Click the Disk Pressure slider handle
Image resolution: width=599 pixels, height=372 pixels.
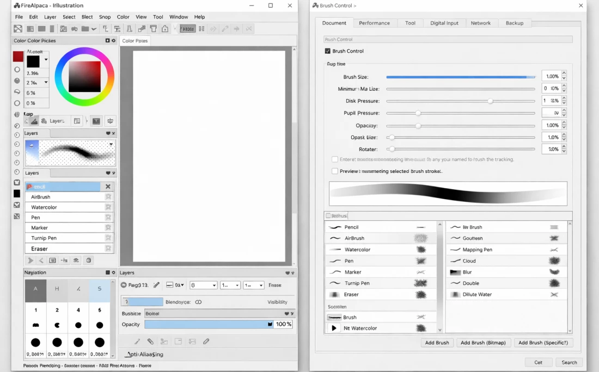click(x=490, y=101)
